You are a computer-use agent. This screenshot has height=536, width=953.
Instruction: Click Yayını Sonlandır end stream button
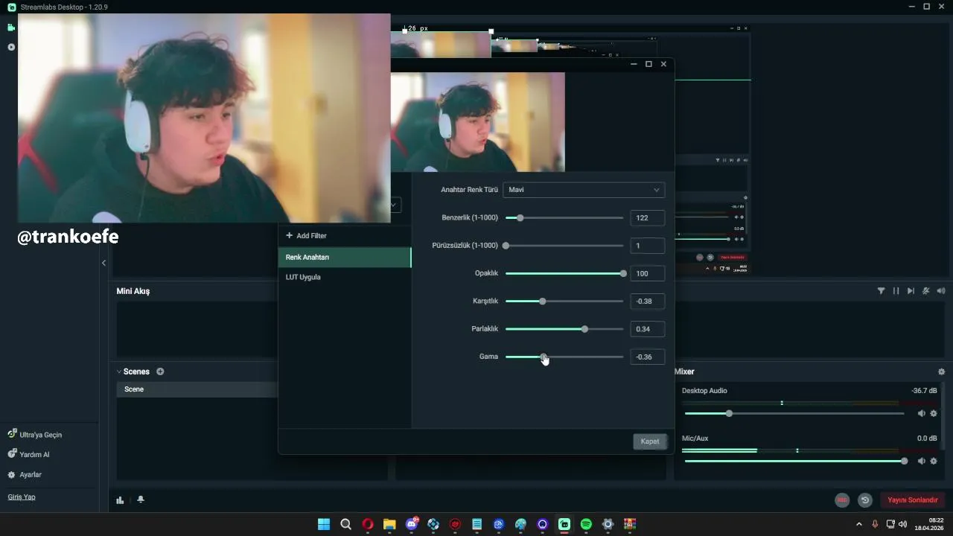(912, 500)
